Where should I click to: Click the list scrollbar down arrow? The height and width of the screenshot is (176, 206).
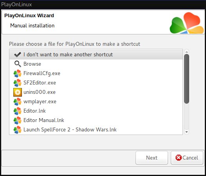(x=186, y=132)
